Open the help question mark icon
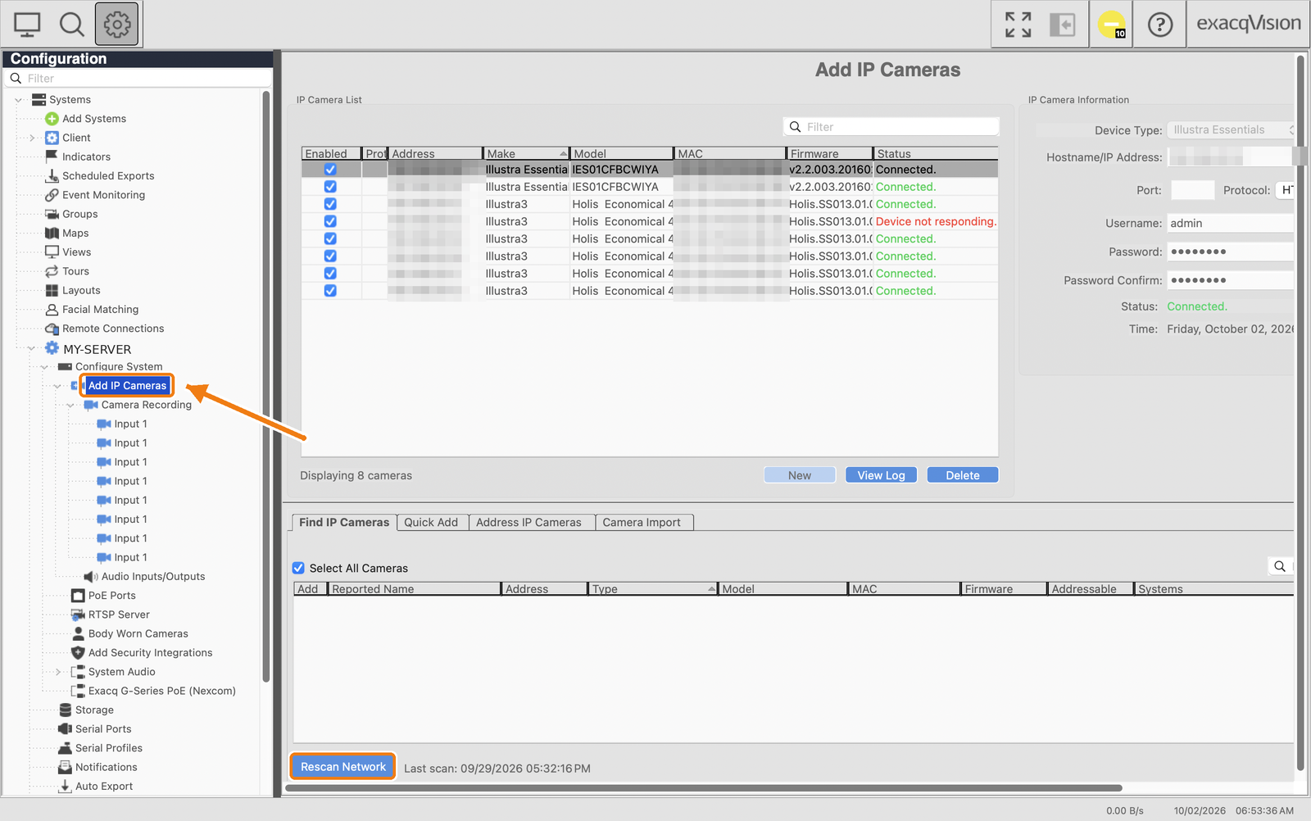 pos(1159,25)
